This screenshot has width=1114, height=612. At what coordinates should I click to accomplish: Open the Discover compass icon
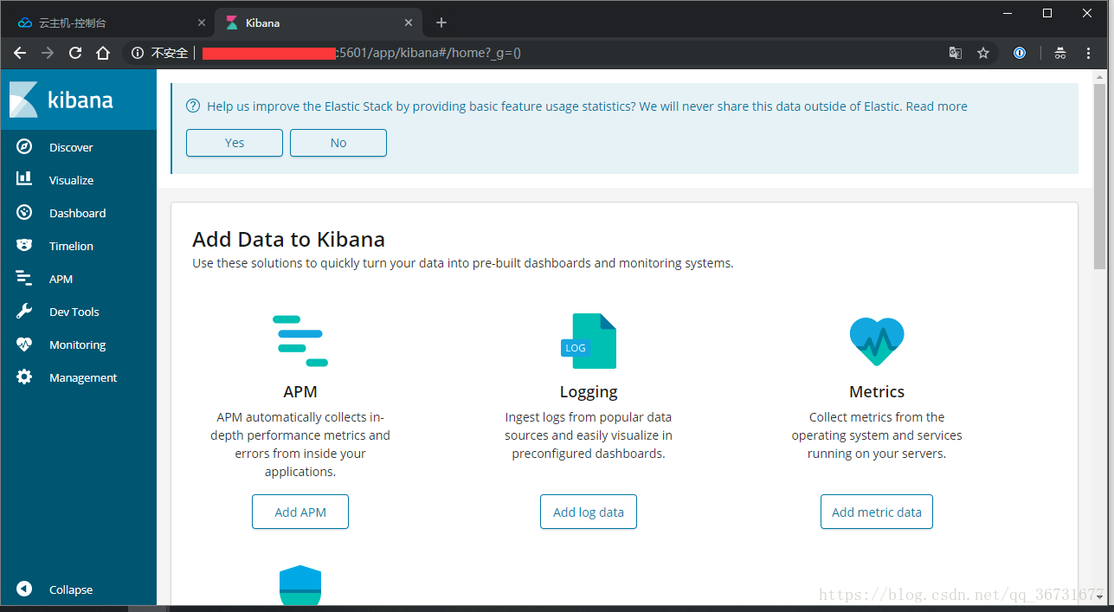point(24,147)
